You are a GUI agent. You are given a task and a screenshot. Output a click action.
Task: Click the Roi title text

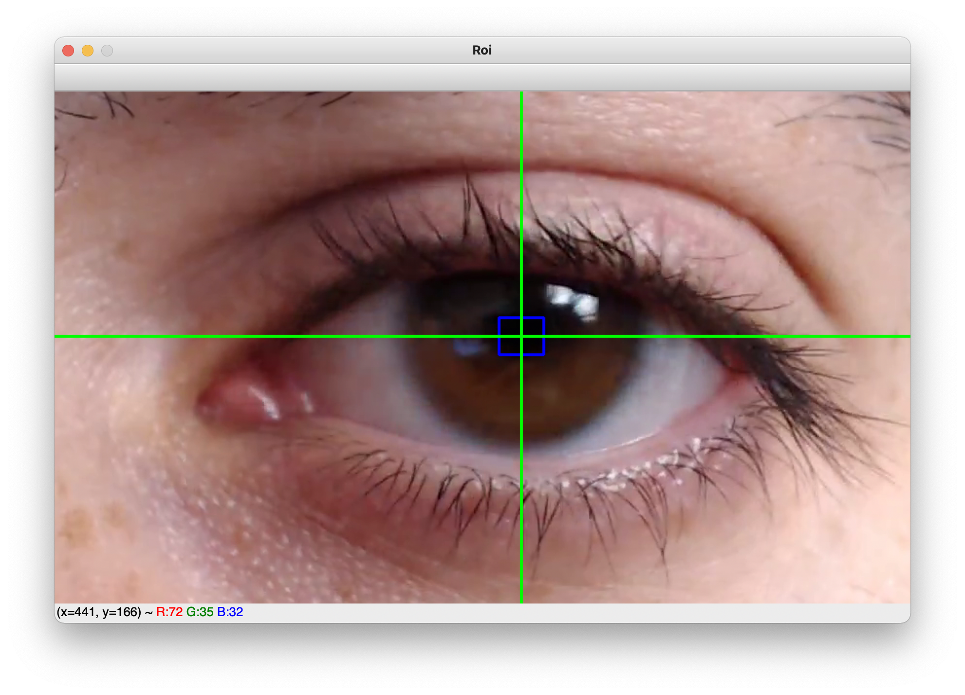482,51
